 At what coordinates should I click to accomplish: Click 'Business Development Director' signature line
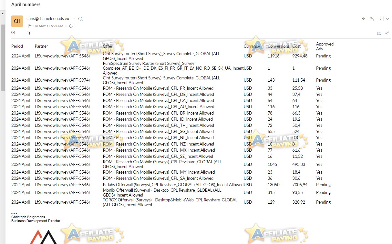click(36, 221)
